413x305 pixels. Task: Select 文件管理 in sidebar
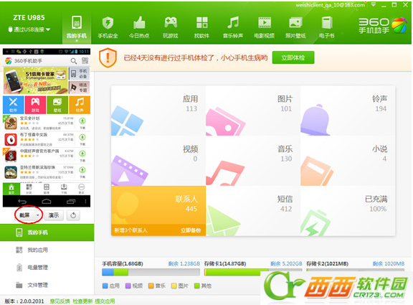(47, 285)
